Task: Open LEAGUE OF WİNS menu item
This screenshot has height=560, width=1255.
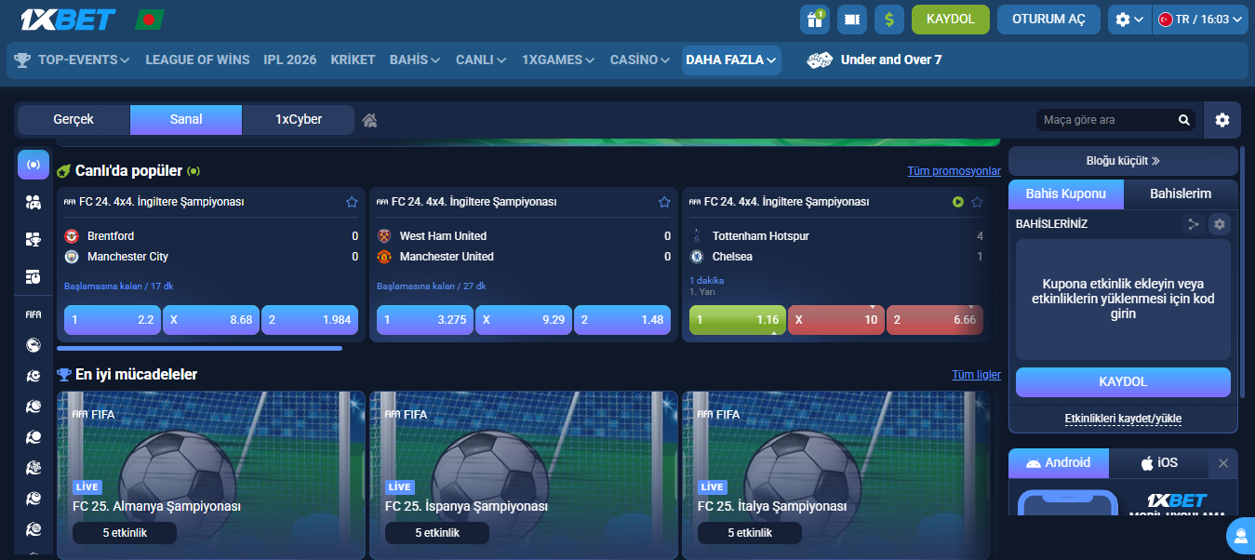Action: pos(197,60)
